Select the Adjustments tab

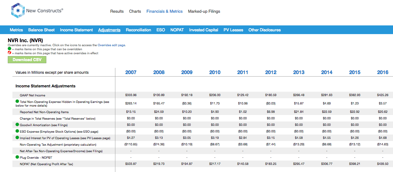(x=109, y=30)
